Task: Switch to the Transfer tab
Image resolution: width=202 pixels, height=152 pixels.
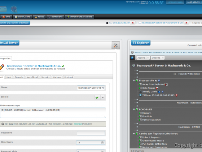Action: (19, 77)
